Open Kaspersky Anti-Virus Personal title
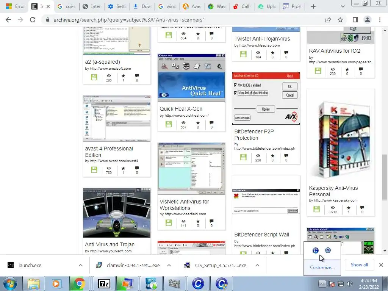Screen dimensions: 388x291 (333, 191)
